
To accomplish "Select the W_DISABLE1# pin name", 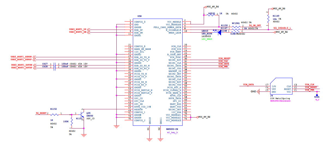I will pyautogui.click(x=173, y=30).
